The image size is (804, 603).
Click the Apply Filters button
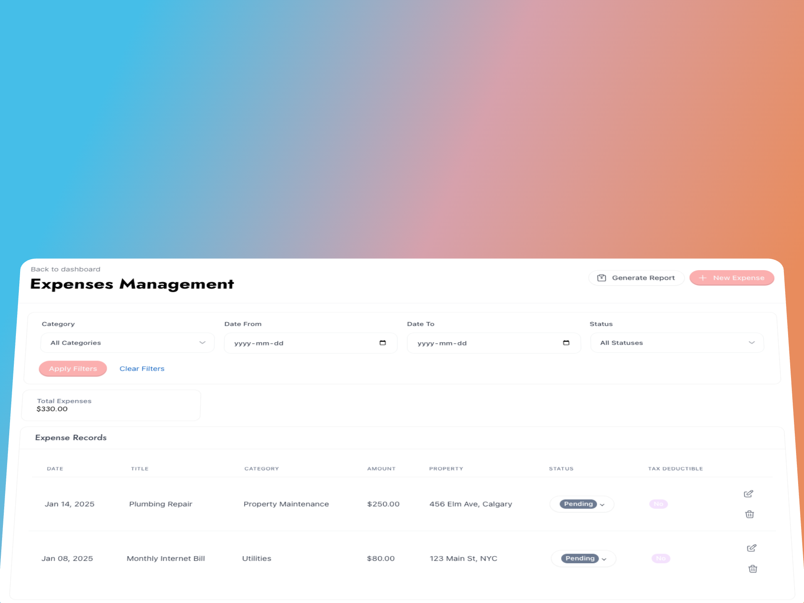tap(73, 368)
